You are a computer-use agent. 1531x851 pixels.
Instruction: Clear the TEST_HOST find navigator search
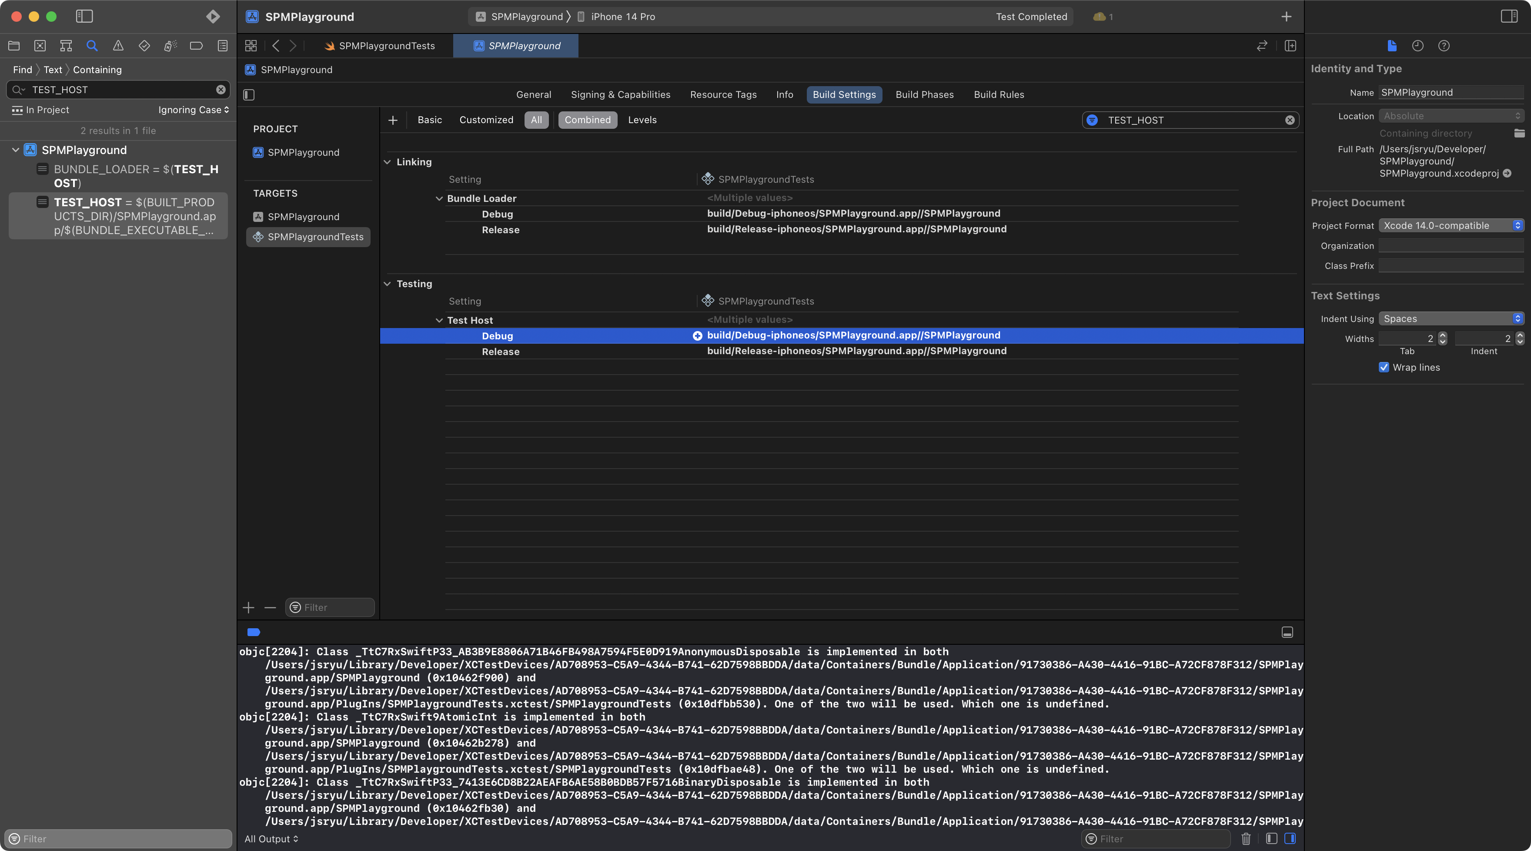[x=221, y=90]
